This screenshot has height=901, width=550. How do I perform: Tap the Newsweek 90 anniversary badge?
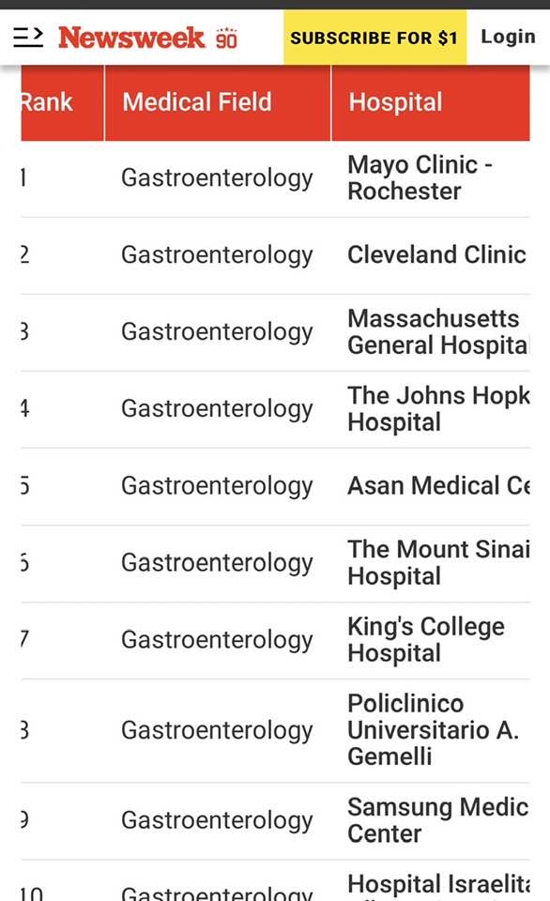tap(226, 38)
